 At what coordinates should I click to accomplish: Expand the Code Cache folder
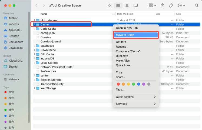(35, 29)
